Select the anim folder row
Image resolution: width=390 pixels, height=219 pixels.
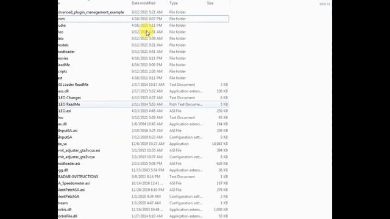[143, 19]
